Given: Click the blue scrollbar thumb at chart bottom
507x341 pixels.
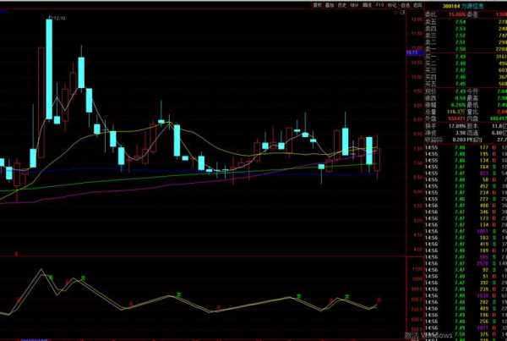Looking at the screenshot, I should [38, 338].
